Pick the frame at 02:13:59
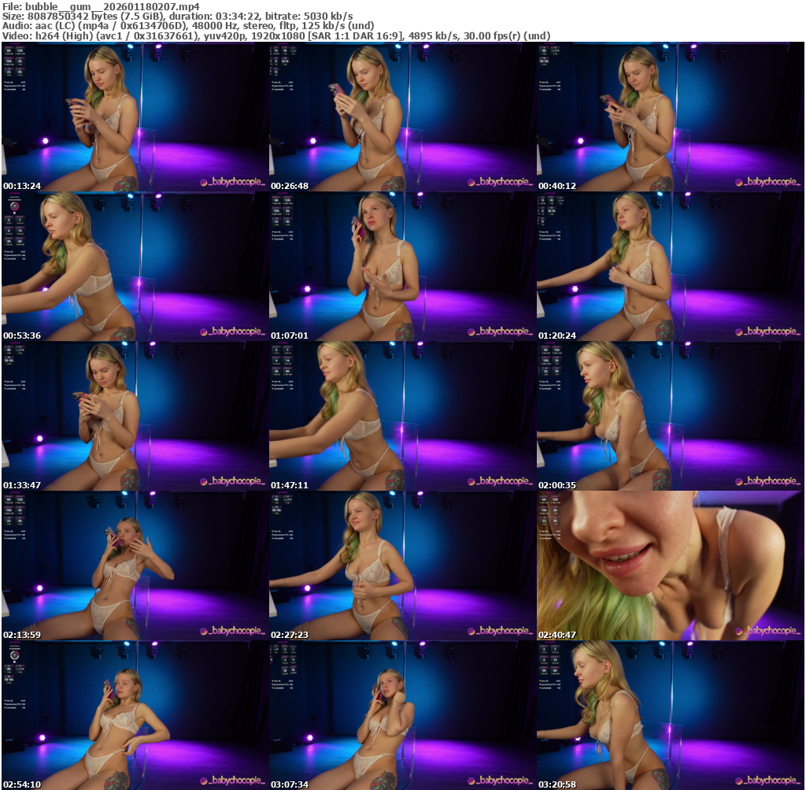The image size is (806, 790). [x=135, y=566]
